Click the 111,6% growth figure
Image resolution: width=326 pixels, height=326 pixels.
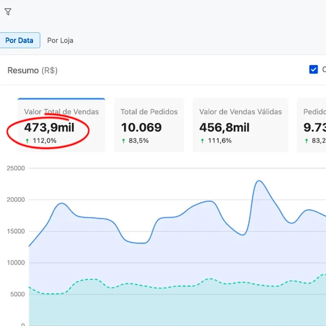[x=220, y=141]
